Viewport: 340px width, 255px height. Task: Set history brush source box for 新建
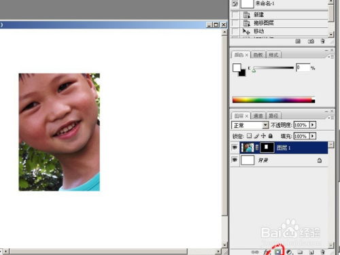point(235,15)
